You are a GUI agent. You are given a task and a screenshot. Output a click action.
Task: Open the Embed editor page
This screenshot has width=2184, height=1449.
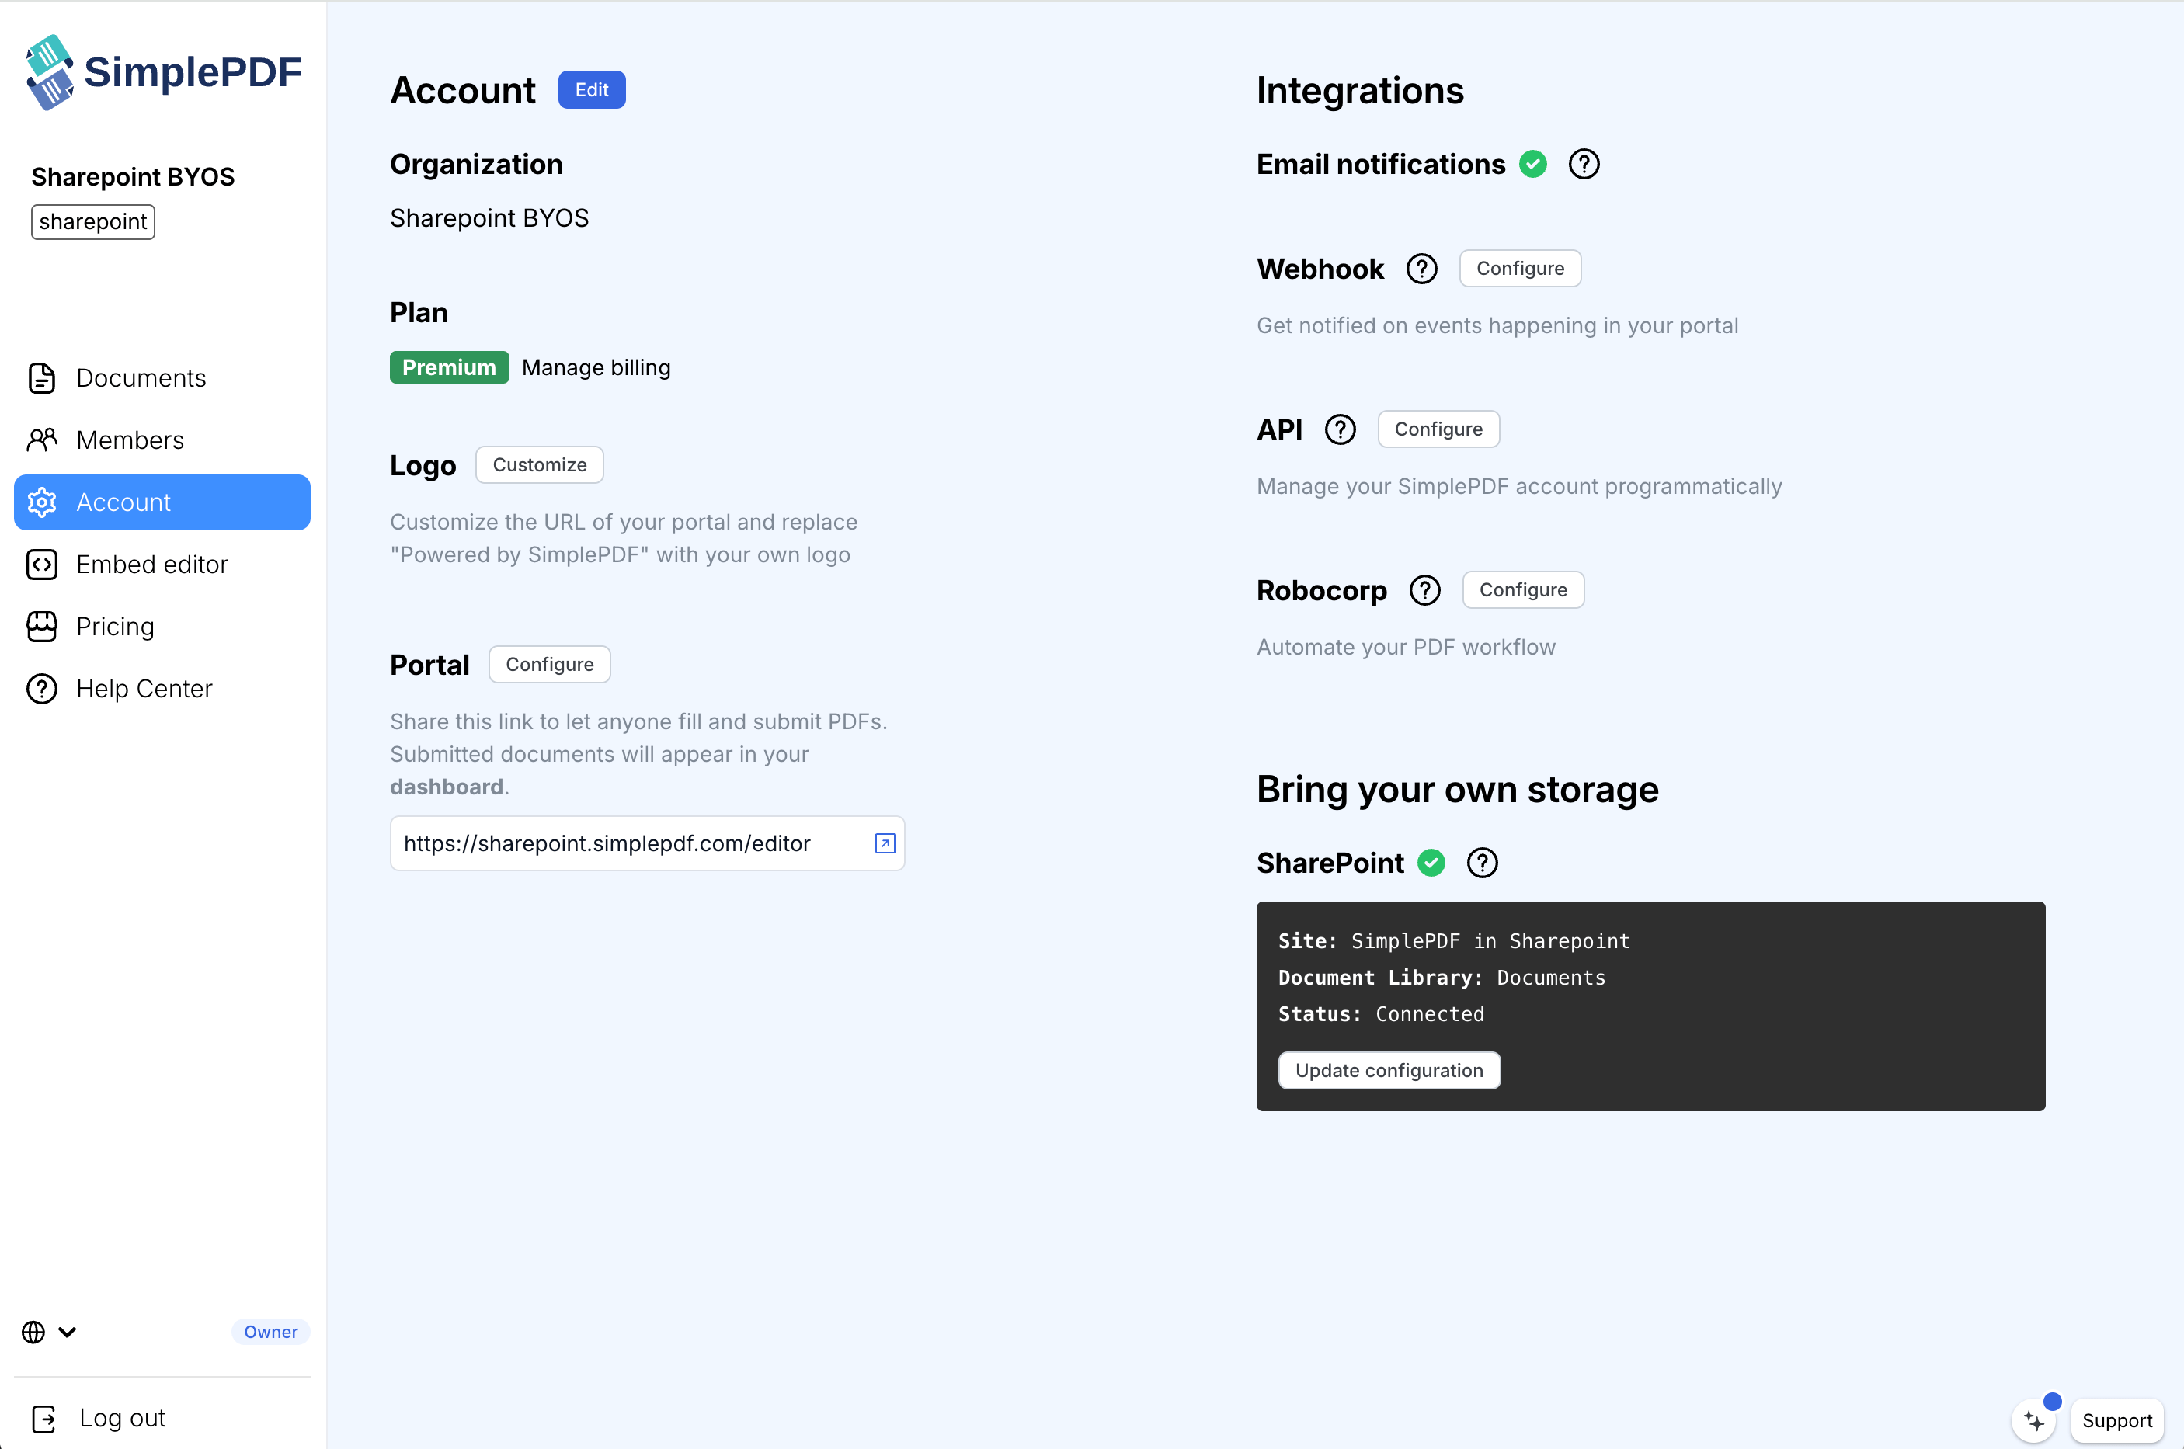point(151,564)
